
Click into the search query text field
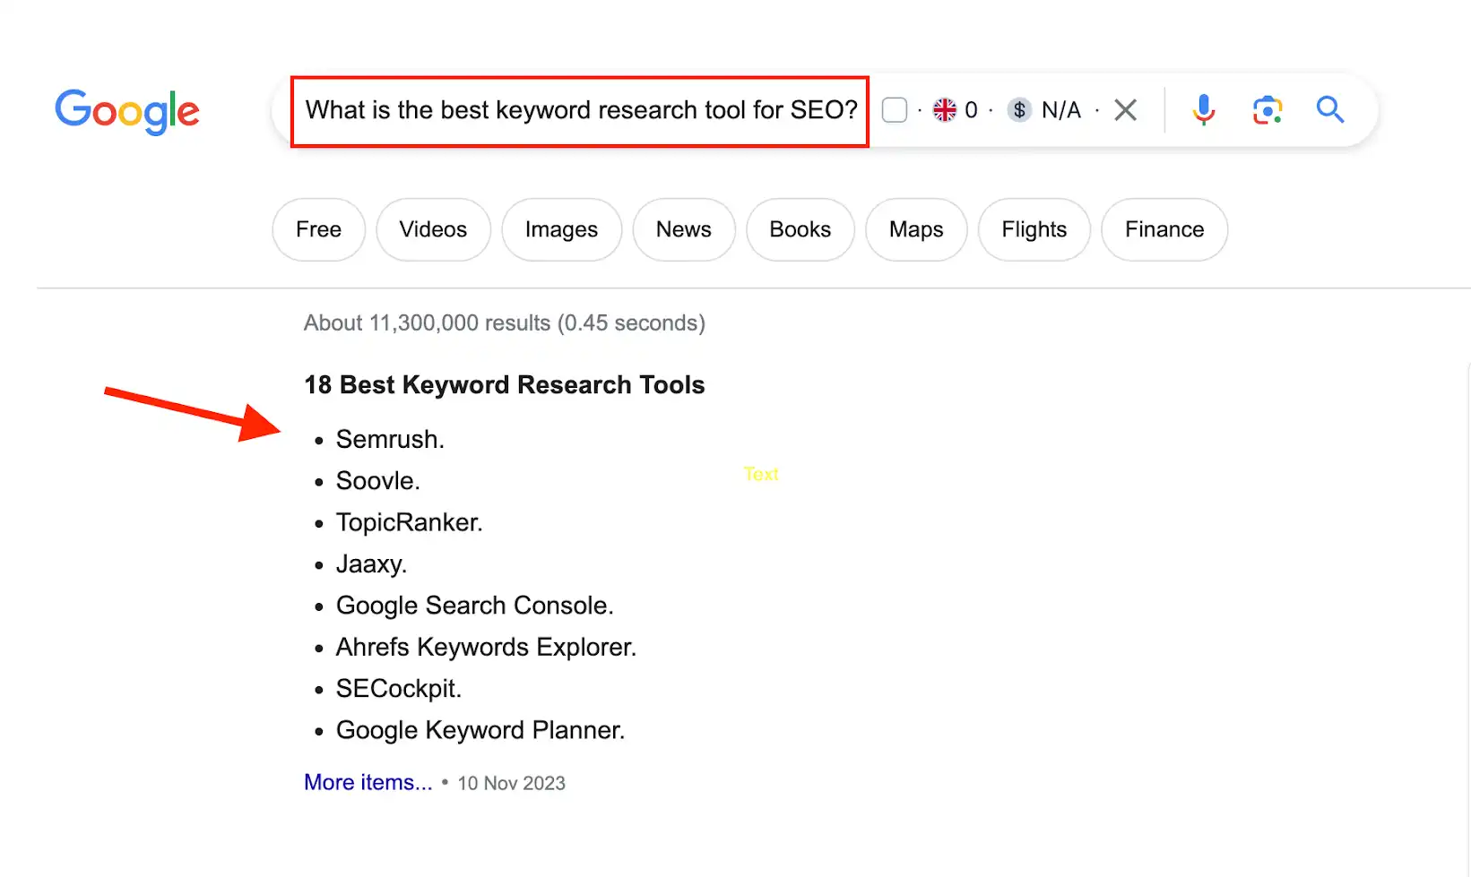pyautogui.click(x=581, y=111)
